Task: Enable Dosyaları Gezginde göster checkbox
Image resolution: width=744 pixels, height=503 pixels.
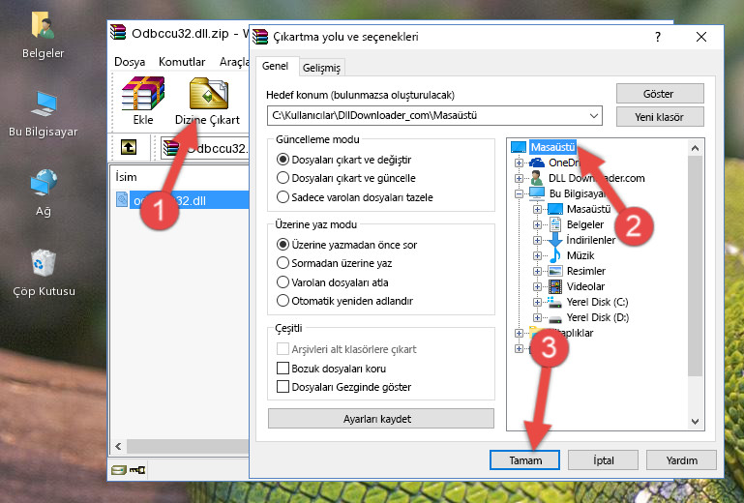Action: [283, 387]
